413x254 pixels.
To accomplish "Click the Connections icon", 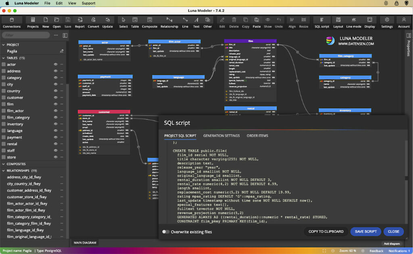I will (x=12, y=21).
